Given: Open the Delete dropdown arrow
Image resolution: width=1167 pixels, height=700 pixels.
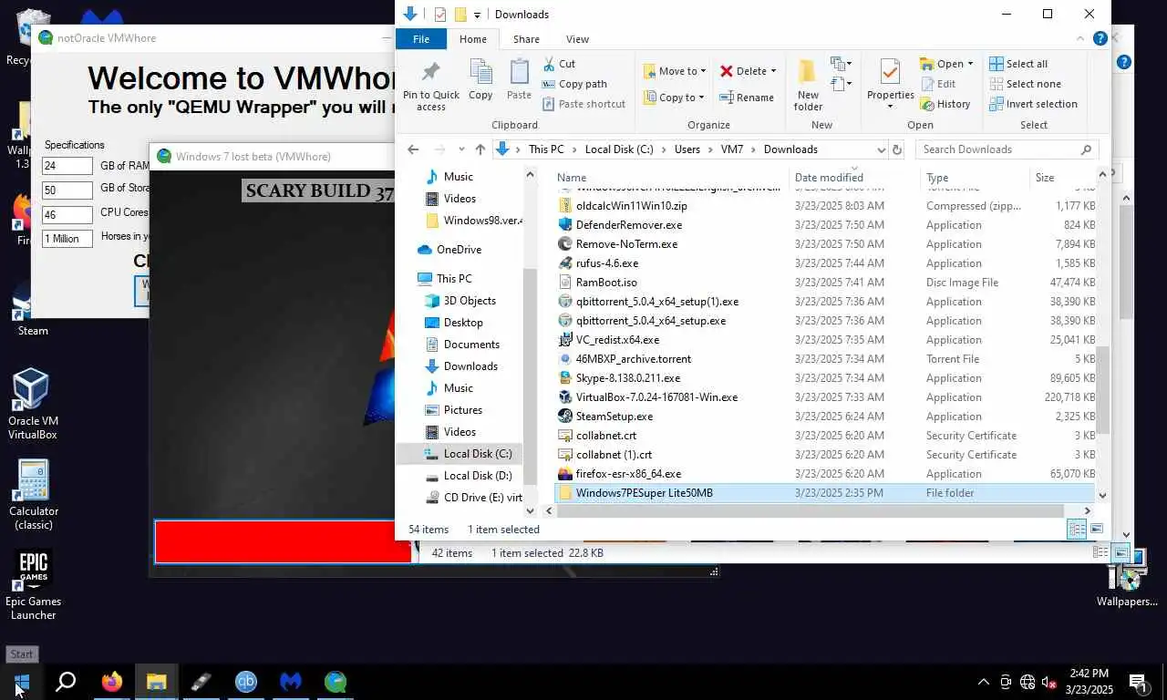Looking at the screenshot, I should (x=773, y=71).
